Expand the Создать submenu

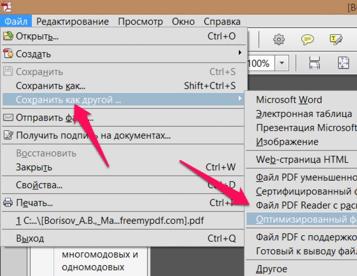[x=124, y=54]
